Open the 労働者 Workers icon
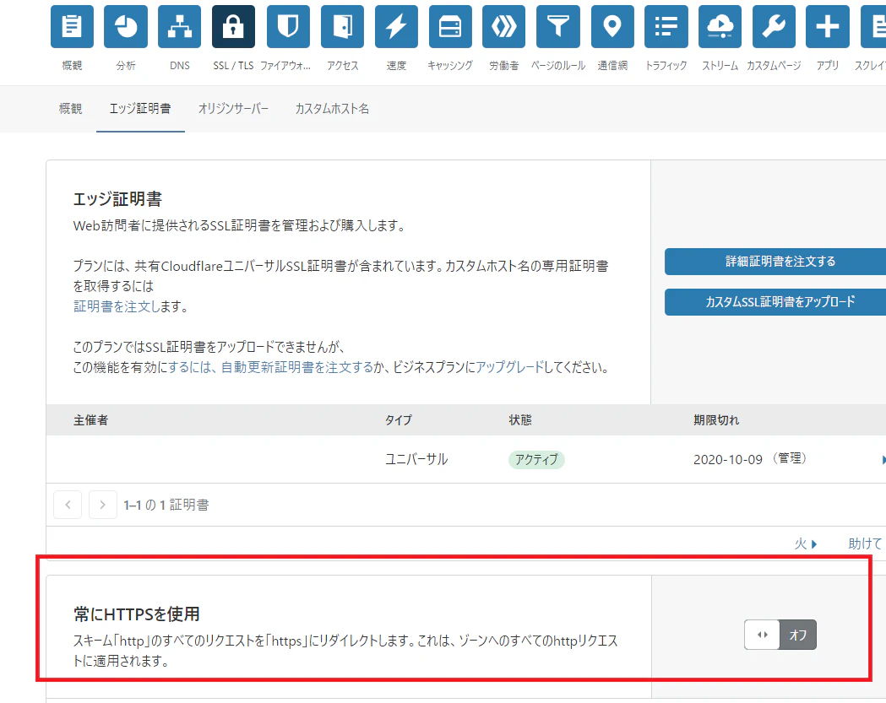This screenshot has height=703, width=886. pyautogui.click(x=503, y=26)
